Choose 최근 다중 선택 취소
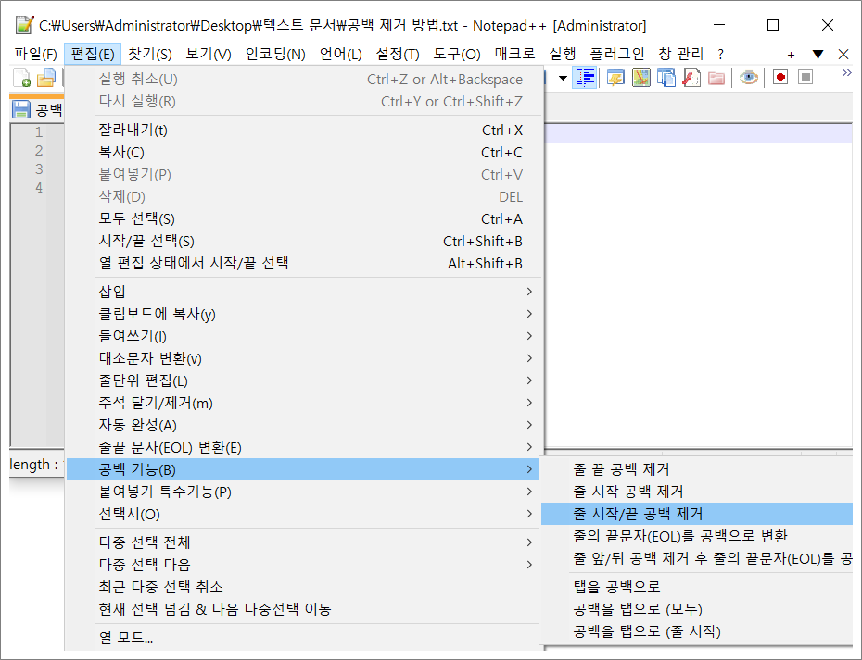Viewport: 862px width, 660px height. click(304, 587)
